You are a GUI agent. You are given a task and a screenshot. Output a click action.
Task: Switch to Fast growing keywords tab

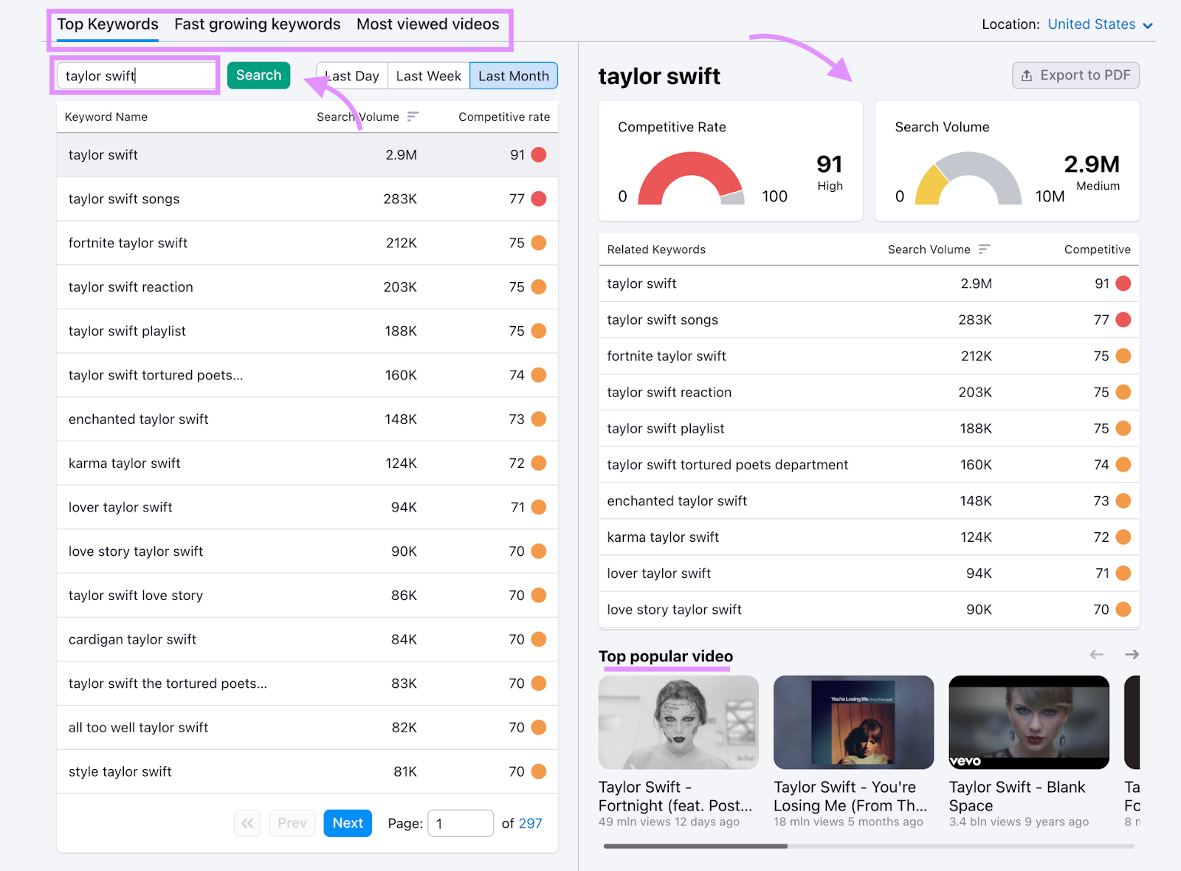[258, 24]
